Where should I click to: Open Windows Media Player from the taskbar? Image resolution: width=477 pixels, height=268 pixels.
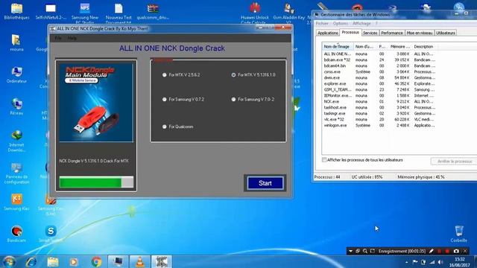coord(74,261)
